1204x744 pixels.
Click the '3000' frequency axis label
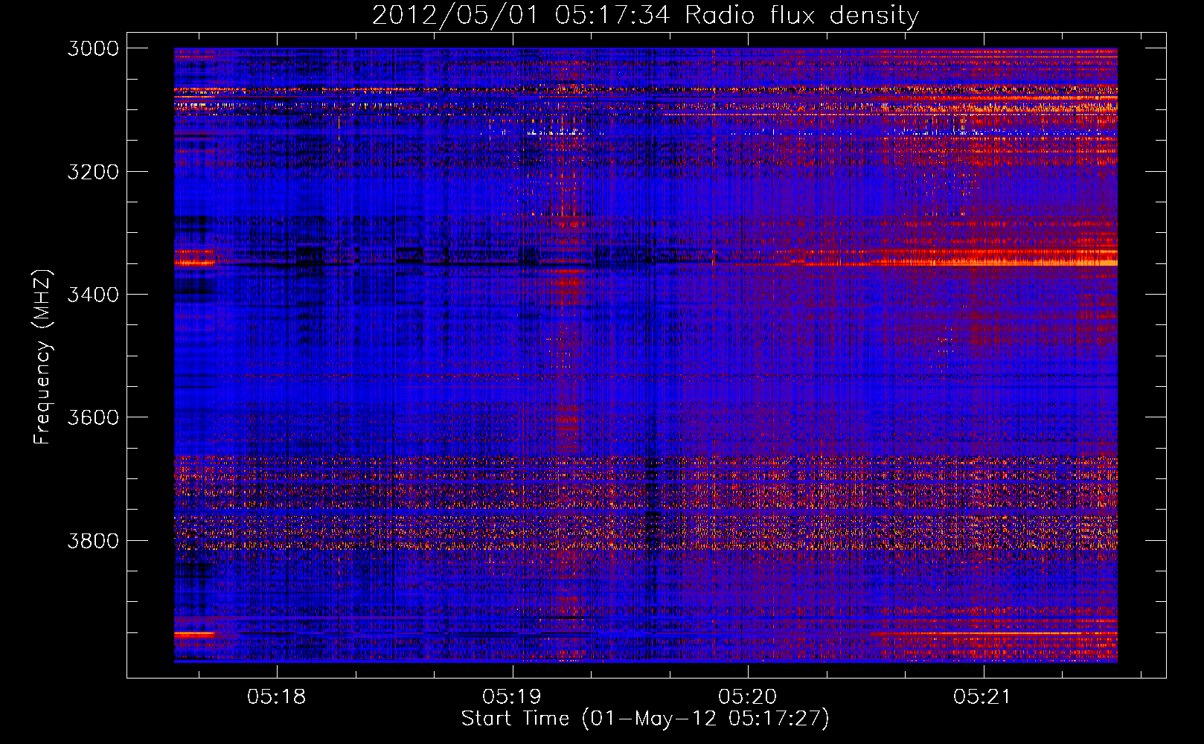(93, 48)
